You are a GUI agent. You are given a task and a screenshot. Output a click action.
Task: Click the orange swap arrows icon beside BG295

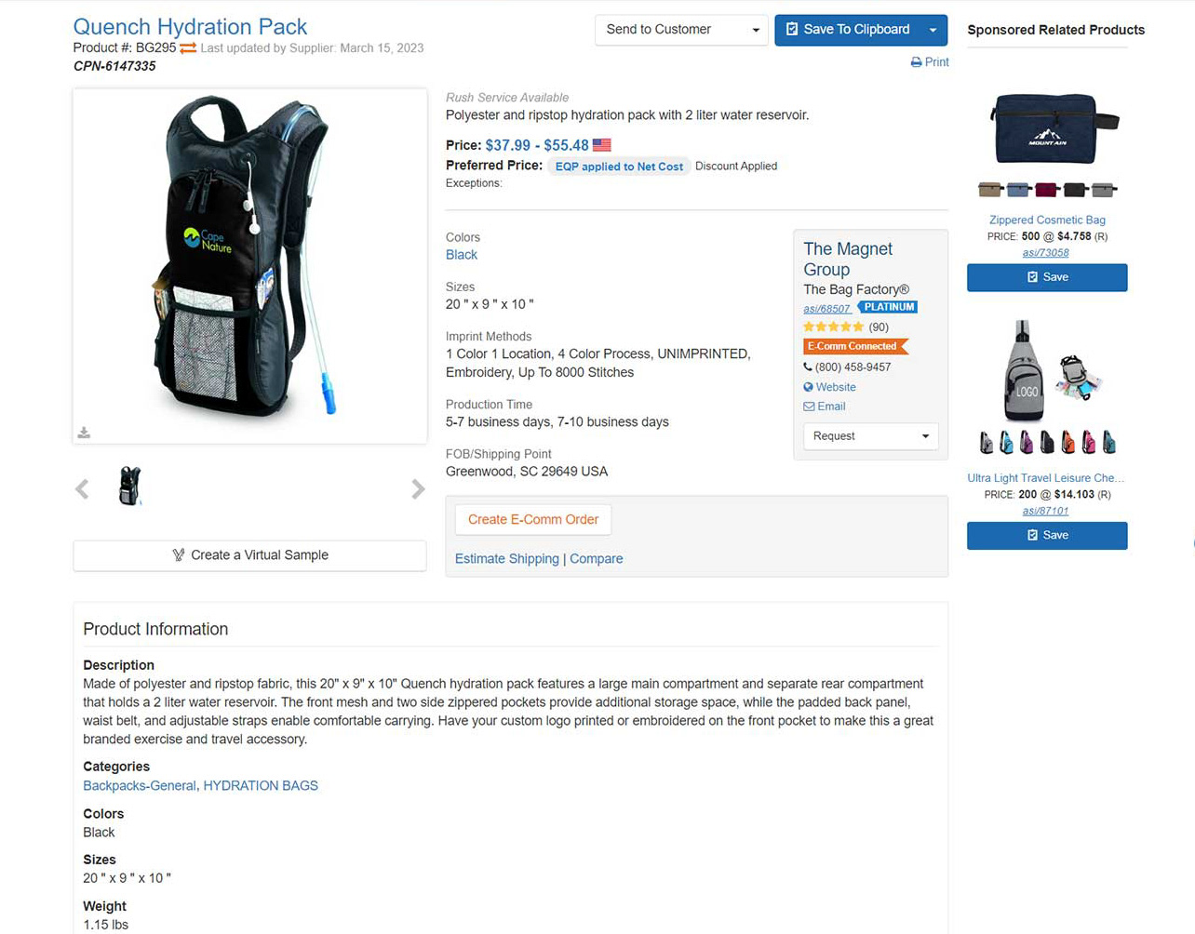pyautogui.click(x=188, y=48)
